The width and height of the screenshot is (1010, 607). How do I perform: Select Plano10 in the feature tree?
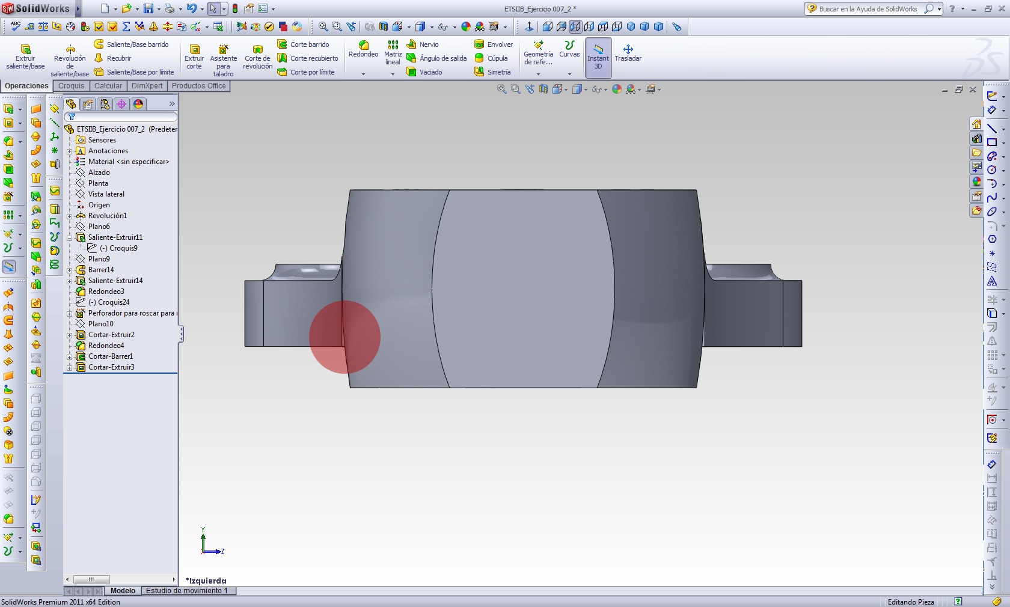[94, 324]
